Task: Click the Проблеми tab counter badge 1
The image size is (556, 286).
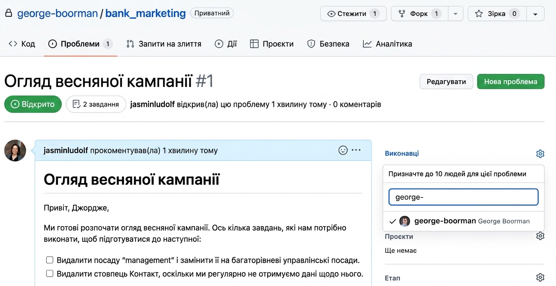Action: [108, 44]
